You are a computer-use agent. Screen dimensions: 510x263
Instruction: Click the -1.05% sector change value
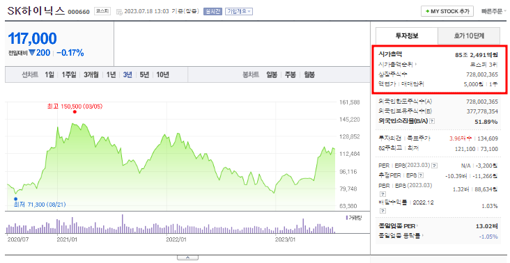tap(488, 237)
